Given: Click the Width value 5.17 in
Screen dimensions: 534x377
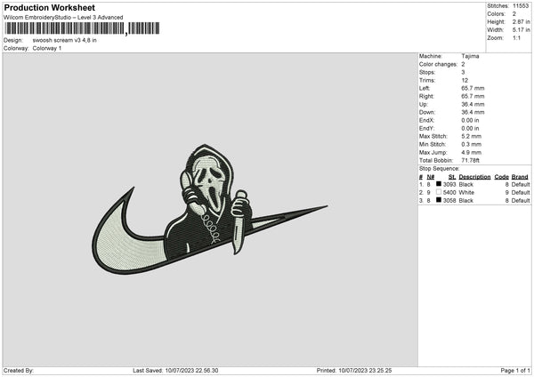Looking at the screenshot, I should [x=521, y=30].
